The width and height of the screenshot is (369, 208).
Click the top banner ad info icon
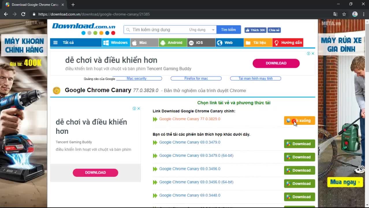coord(308,53)
